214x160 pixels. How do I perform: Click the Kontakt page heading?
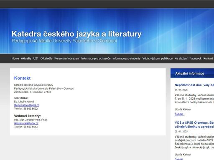22,78
